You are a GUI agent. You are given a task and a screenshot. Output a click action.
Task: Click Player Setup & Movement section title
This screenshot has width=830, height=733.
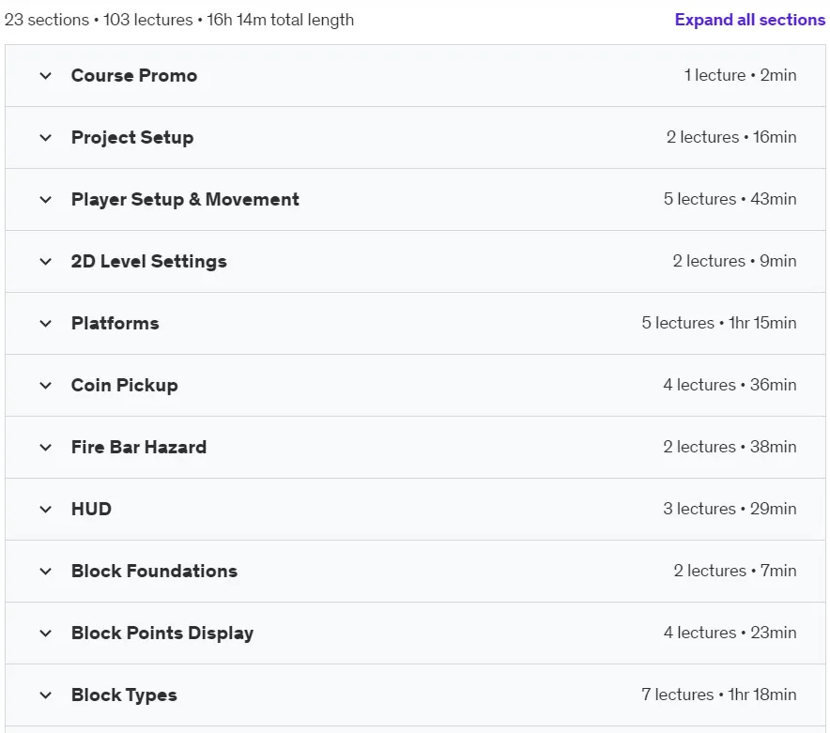pos(185,200)
